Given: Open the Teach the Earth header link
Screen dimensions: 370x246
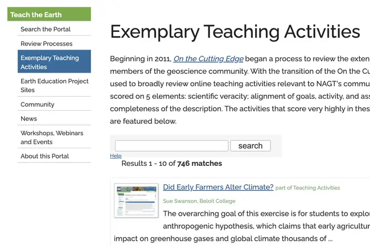Looking at the screenshot, I should pyautogui.click(x=36, y=14).
